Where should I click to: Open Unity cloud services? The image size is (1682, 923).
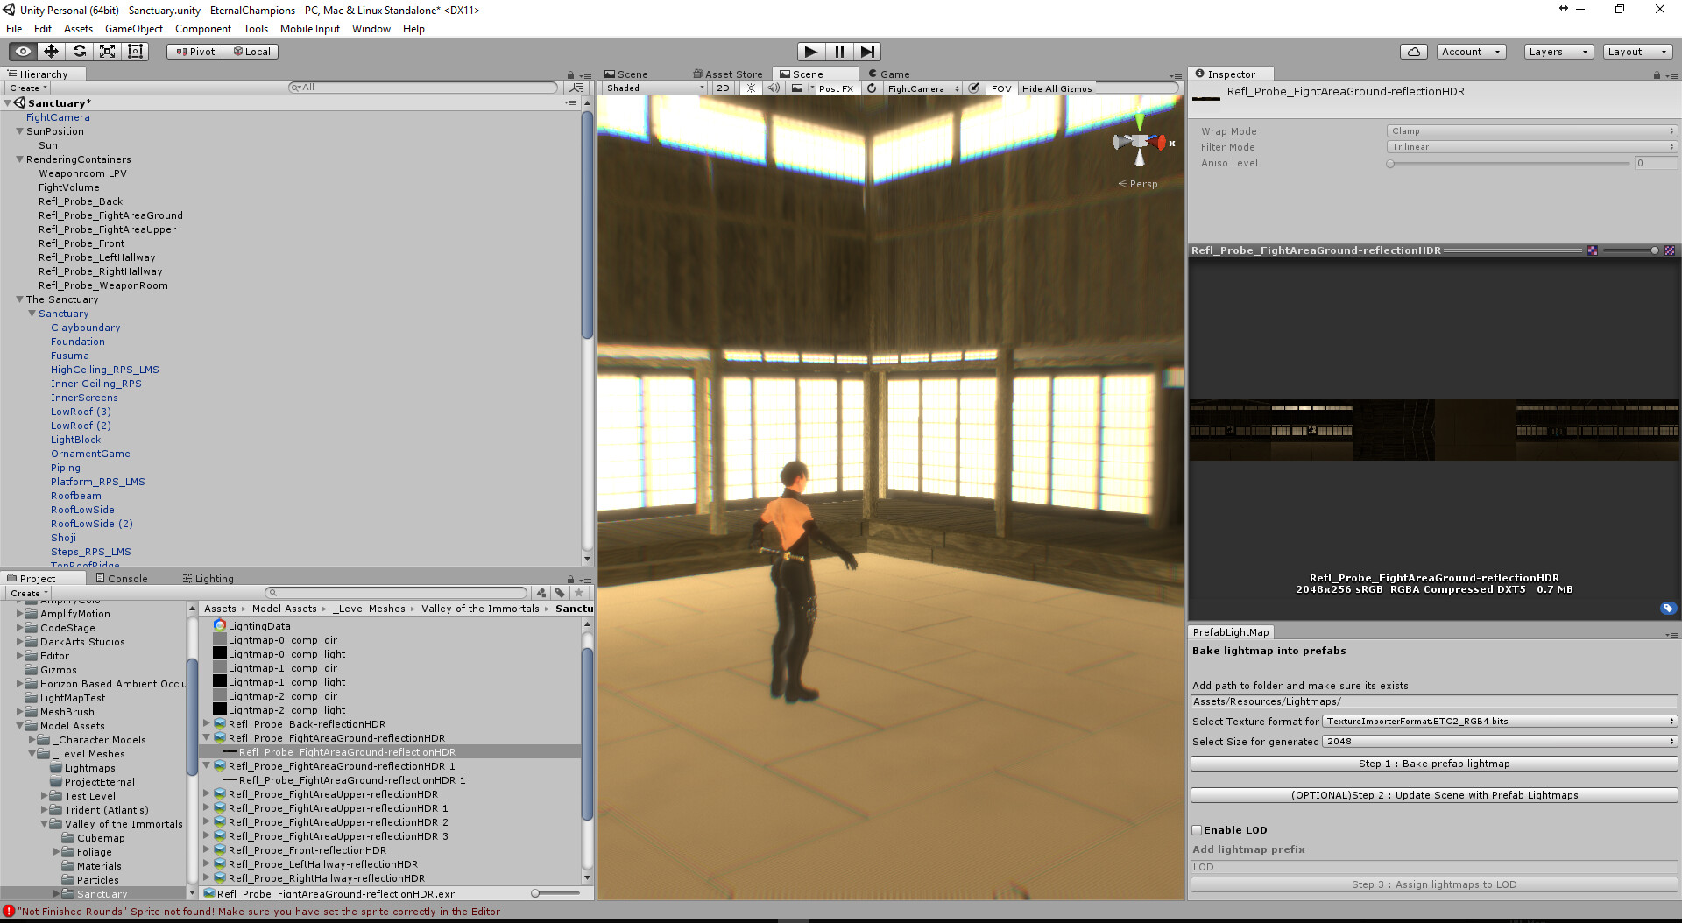1413,51
